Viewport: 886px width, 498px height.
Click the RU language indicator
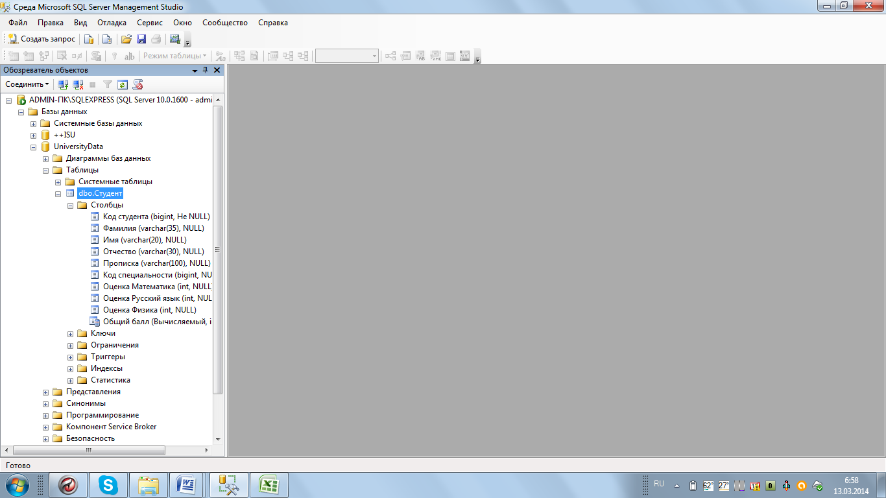click(x=659, y=484)
